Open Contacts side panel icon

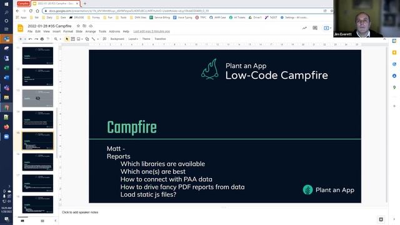click(394, 76)
